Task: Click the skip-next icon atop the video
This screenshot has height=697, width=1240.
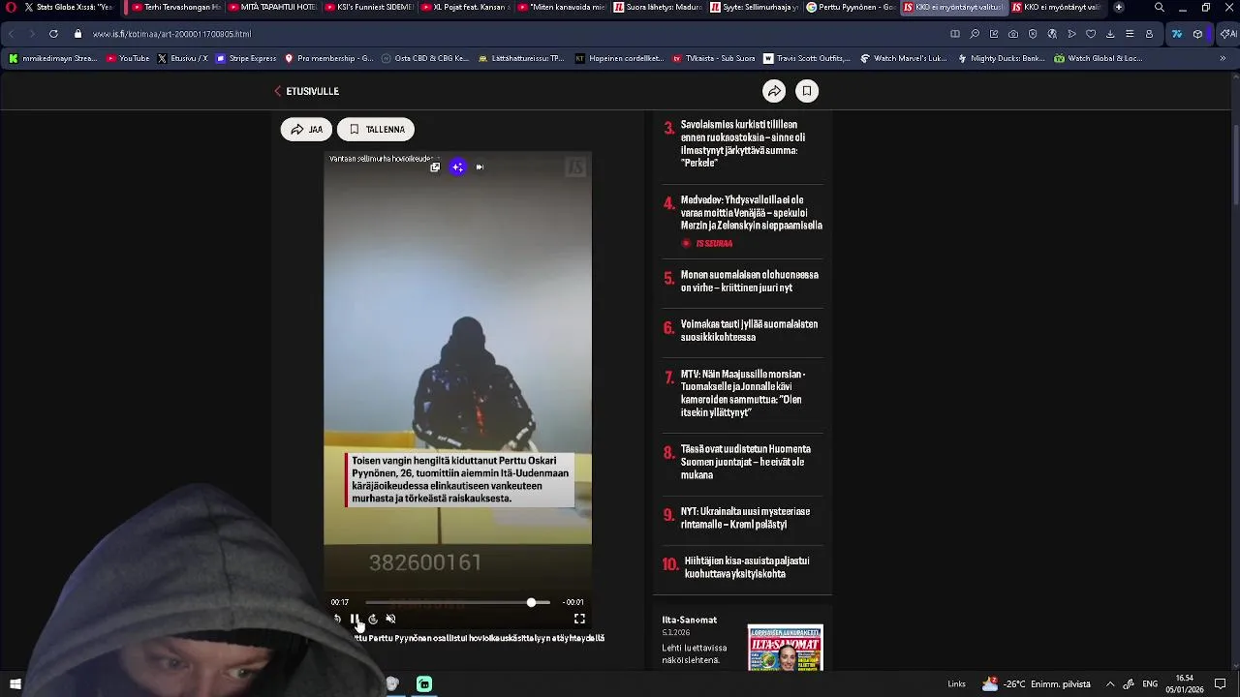Action: 480,167
